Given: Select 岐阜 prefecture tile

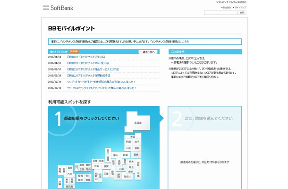Looking at the screenshot, I should tap(113, 163).
